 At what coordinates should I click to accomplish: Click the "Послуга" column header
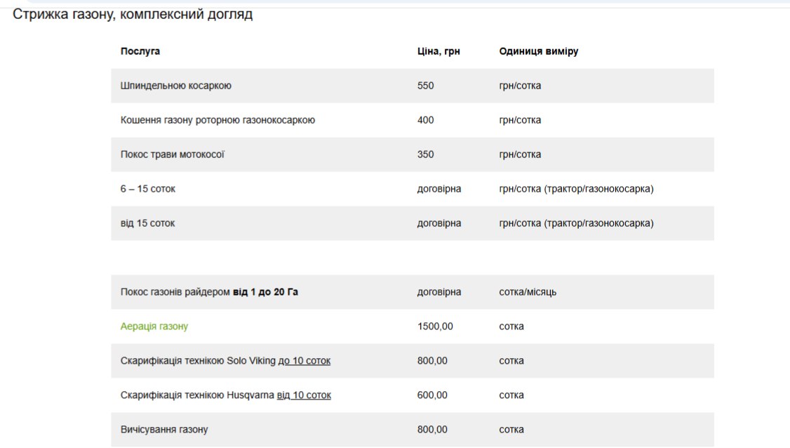140,51
